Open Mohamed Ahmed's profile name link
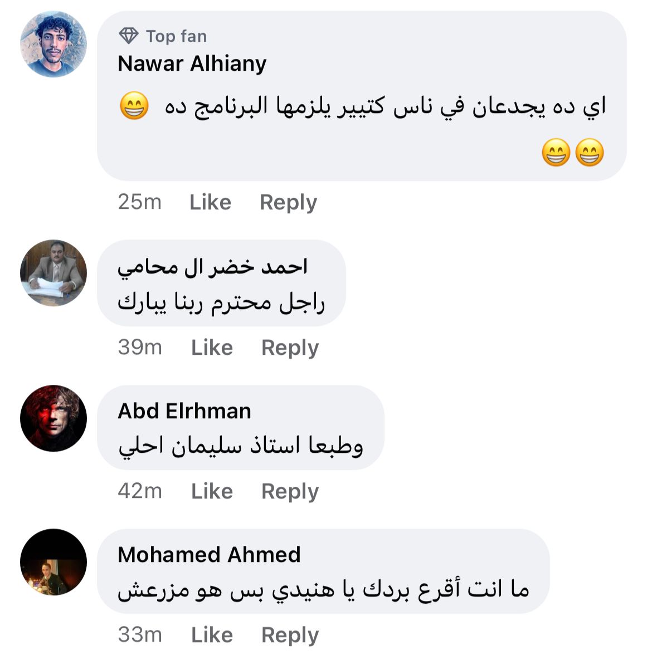 (209, 555)
